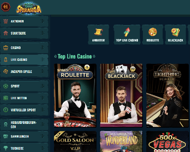
Task: Expand the Casino menu arrow
Action: click(x=43, y=47)
